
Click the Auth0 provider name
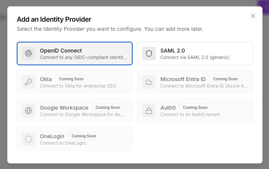click(168, 108)
